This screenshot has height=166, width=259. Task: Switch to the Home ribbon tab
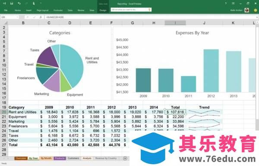[x=18, y=10]
